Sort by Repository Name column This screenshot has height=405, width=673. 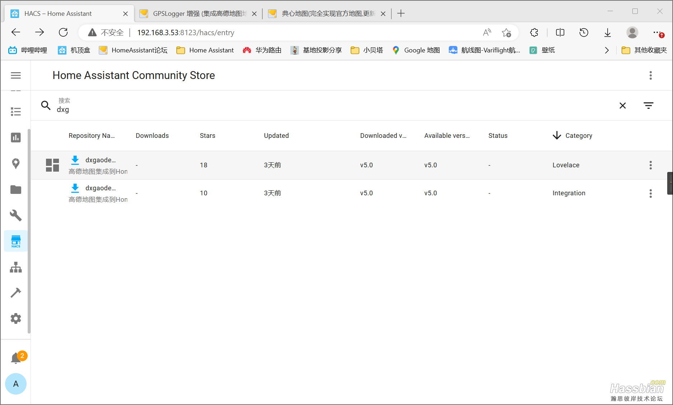click(92, 136)
